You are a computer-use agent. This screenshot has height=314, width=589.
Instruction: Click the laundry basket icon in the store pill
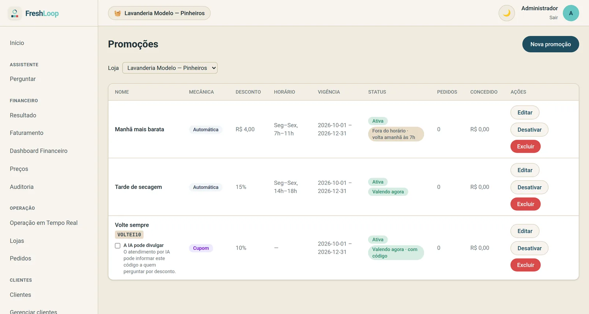pyautogui.click(x=117, y=13)
